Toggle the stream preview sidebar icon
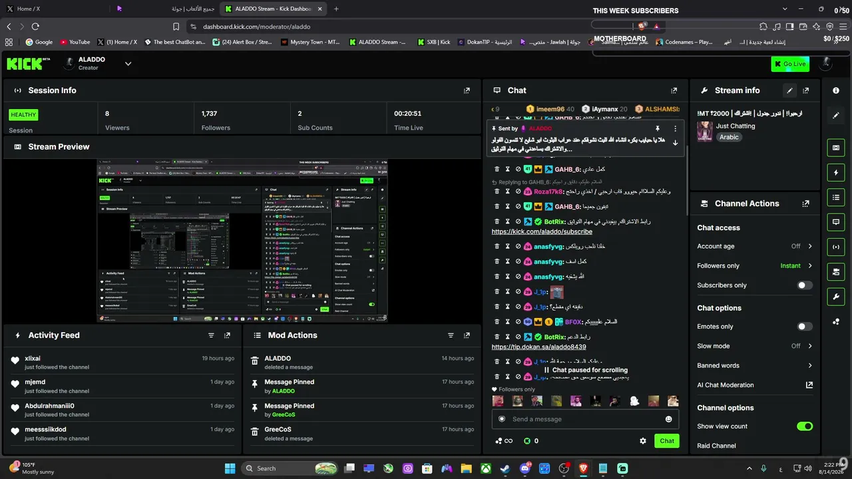The image size is (852, 479). (836, 148)
